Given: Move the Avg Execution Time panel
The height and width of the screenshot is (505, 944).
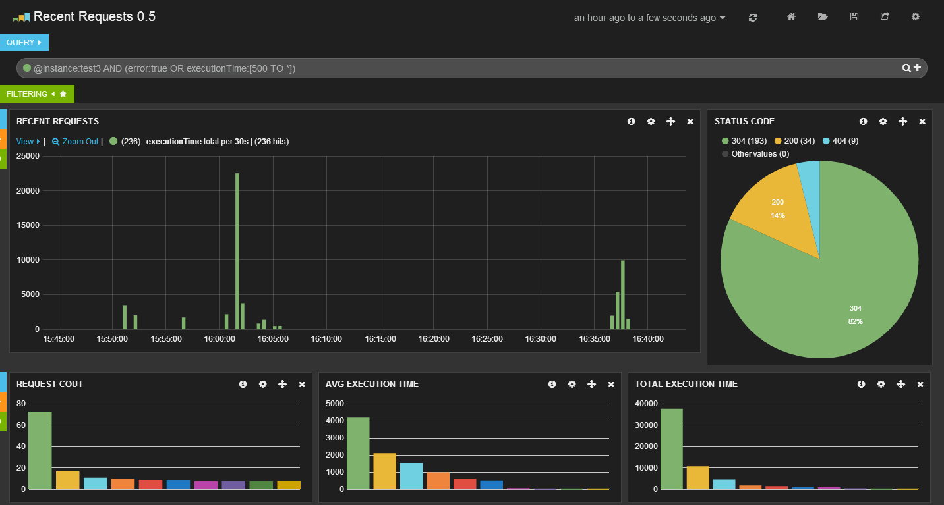Looking at the screenshot, I should (x=591, y=384).
